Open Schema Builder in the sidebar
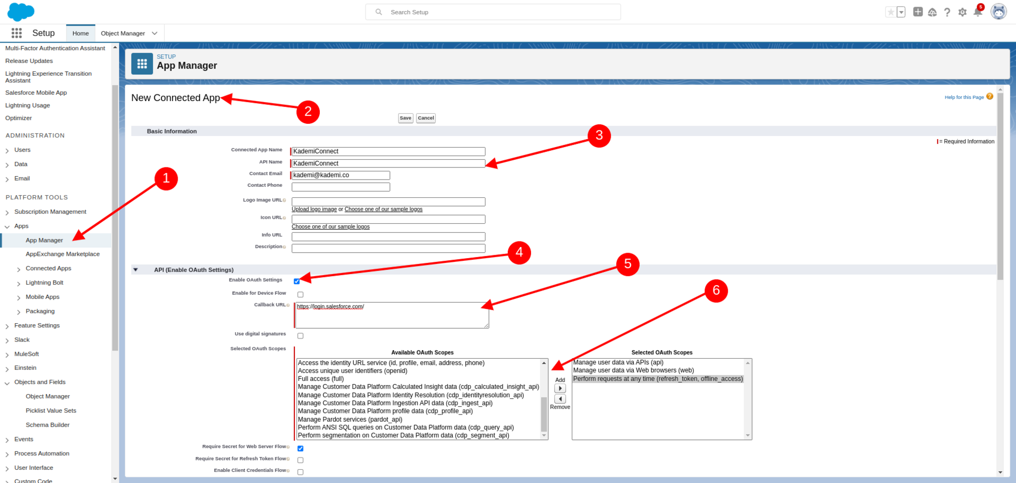This screenshot has width=1016, height=483. [48, 425]
